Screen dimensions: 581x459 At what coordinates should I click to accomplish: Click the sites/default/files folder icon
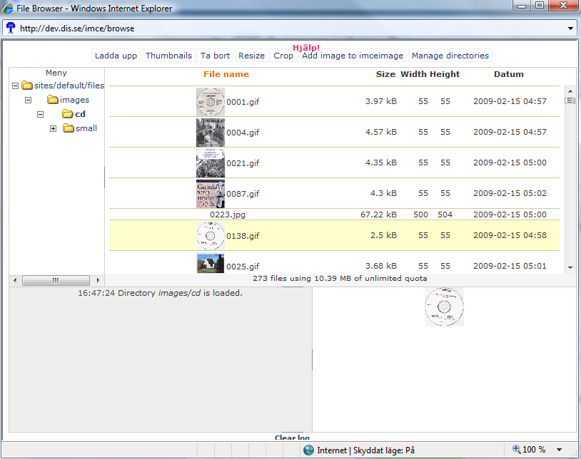pos(27,86)
